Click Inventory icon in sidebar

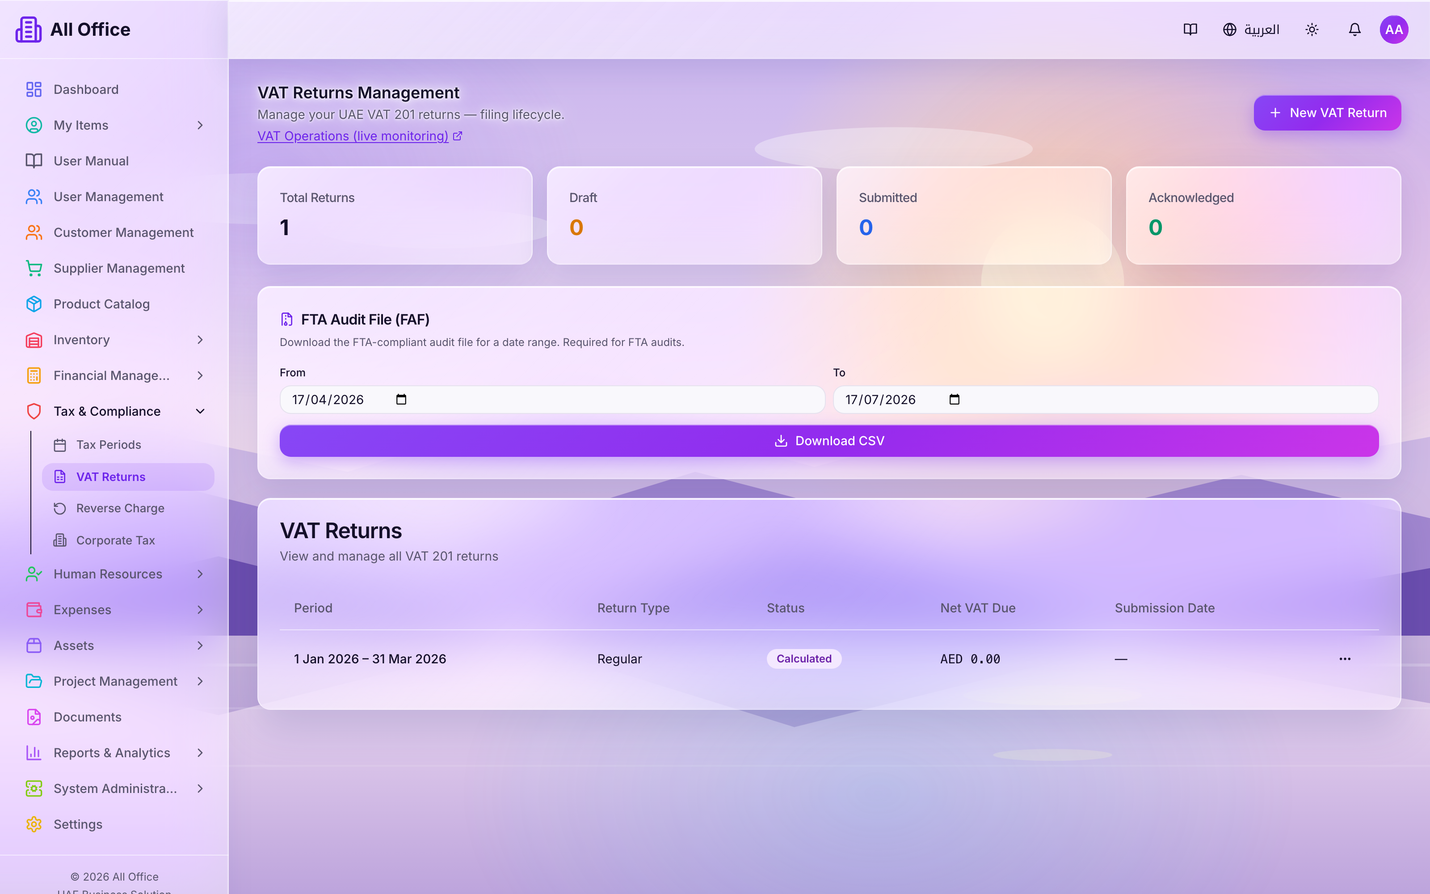[x=34, y=340]
